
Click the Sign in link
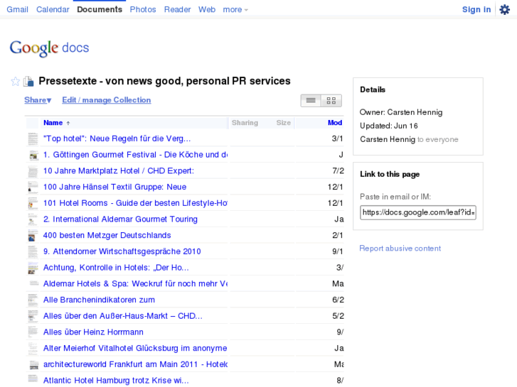coord(476,9)
